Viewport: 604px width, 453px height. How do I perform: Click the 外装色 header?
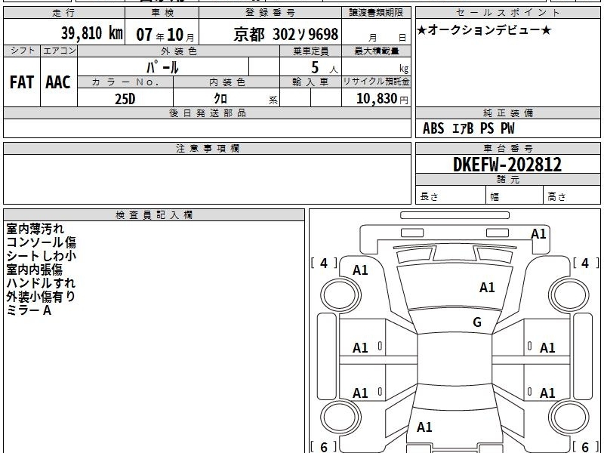[178, 51]
